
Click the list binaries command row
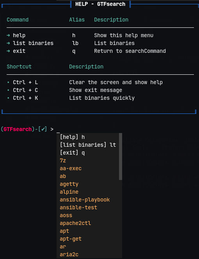100,43
